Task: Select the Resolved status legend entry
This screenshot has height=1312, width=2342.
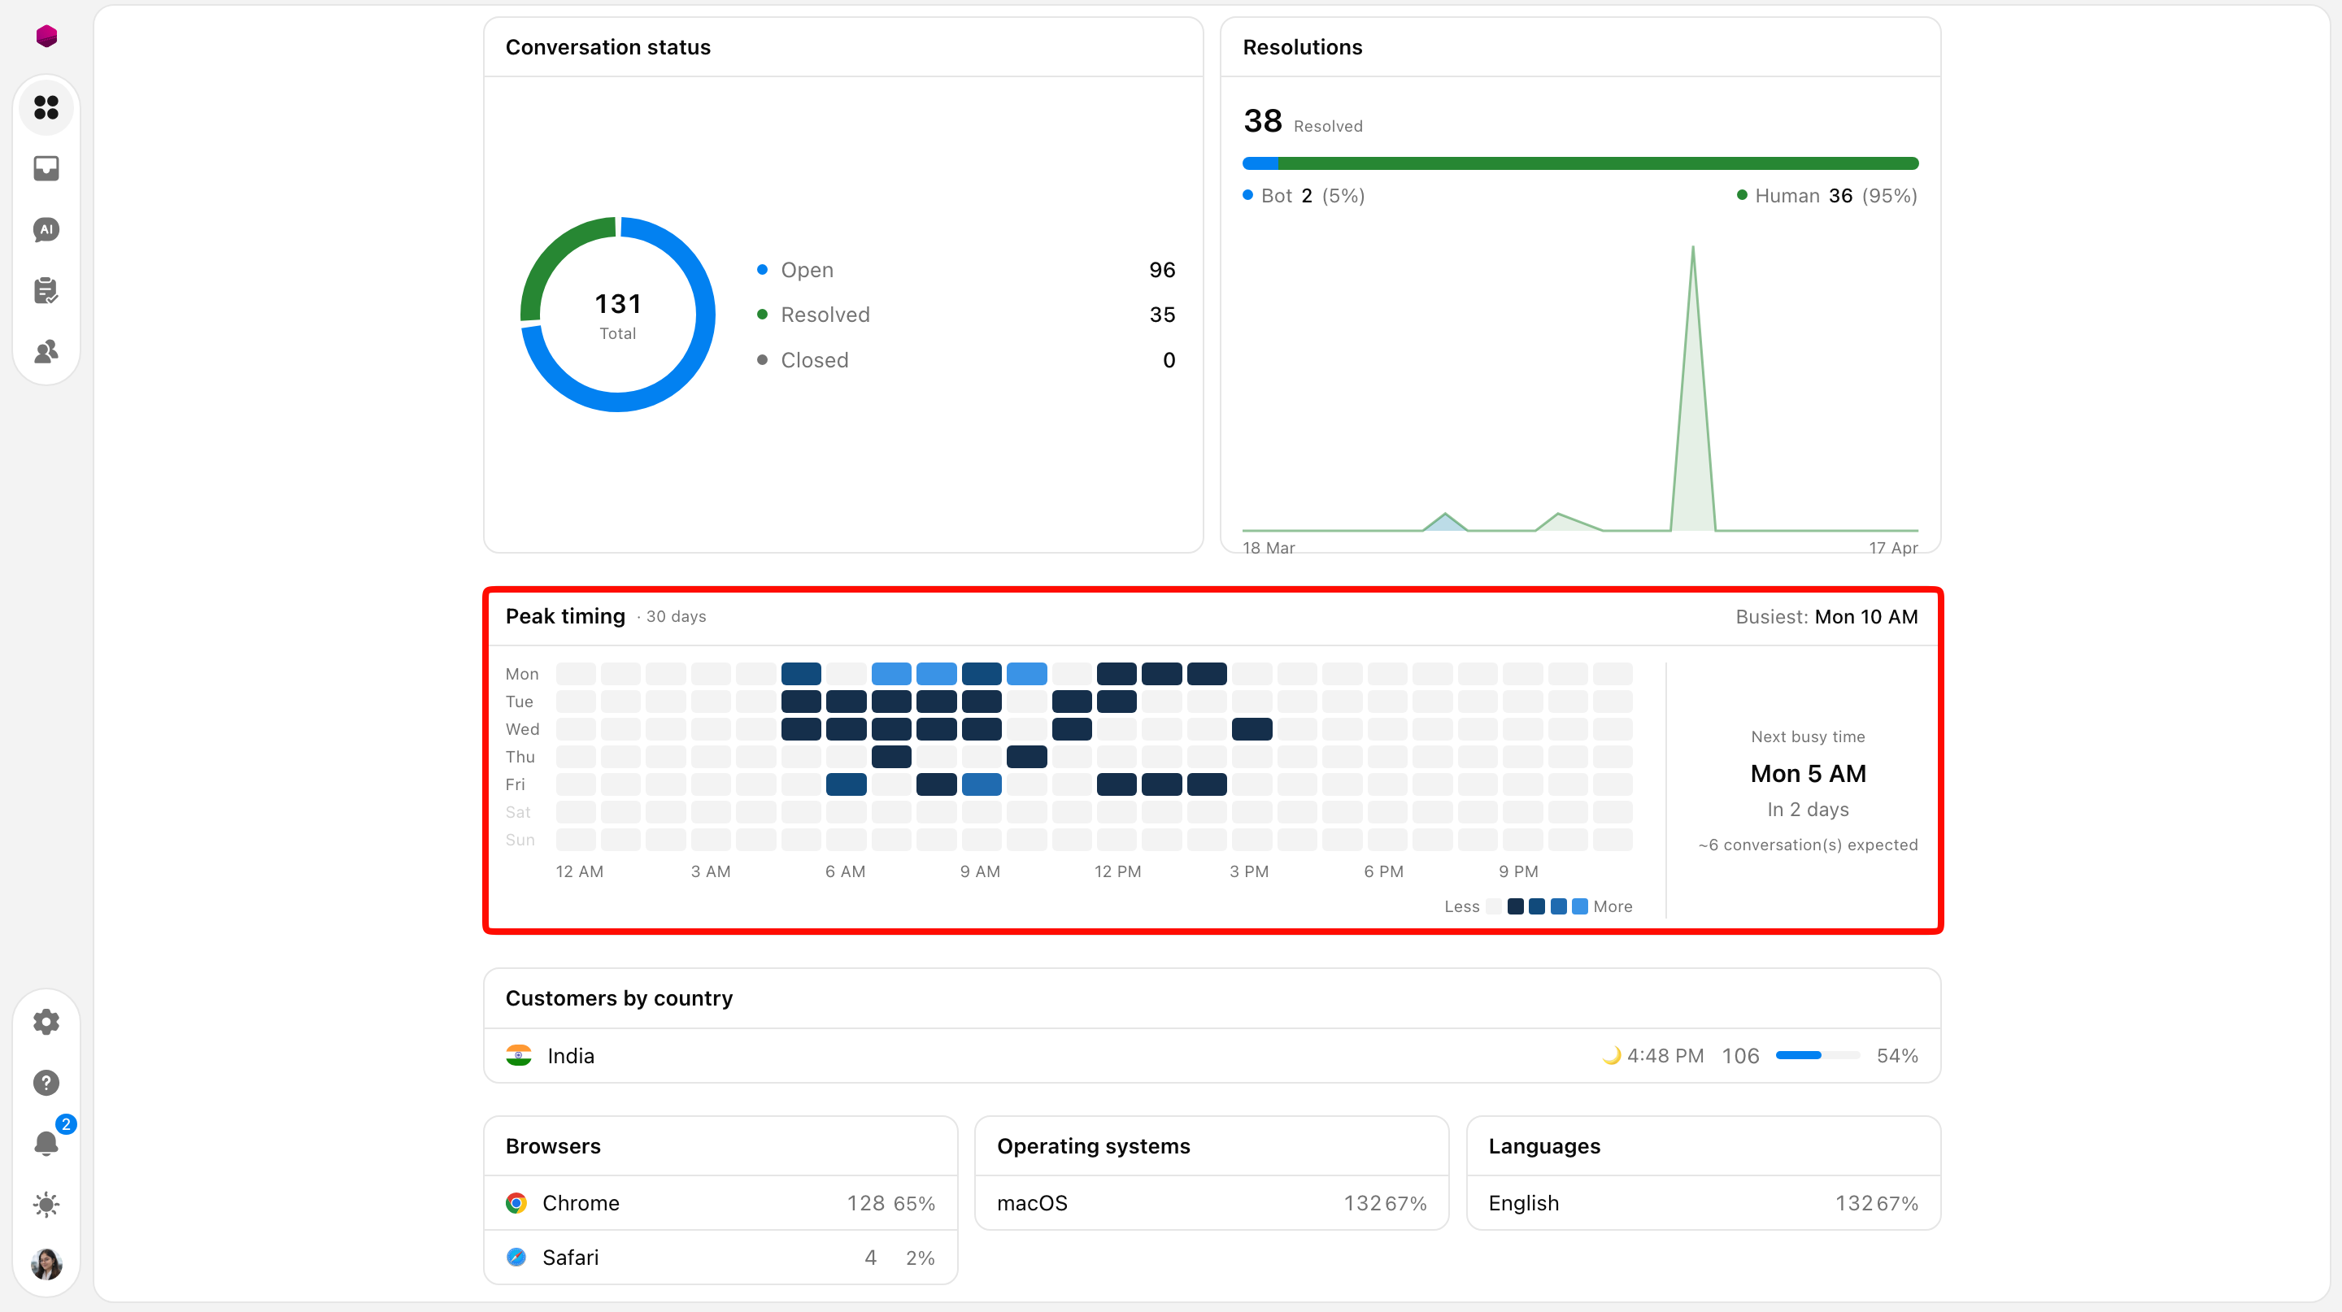Action: (x=965, y=315)
